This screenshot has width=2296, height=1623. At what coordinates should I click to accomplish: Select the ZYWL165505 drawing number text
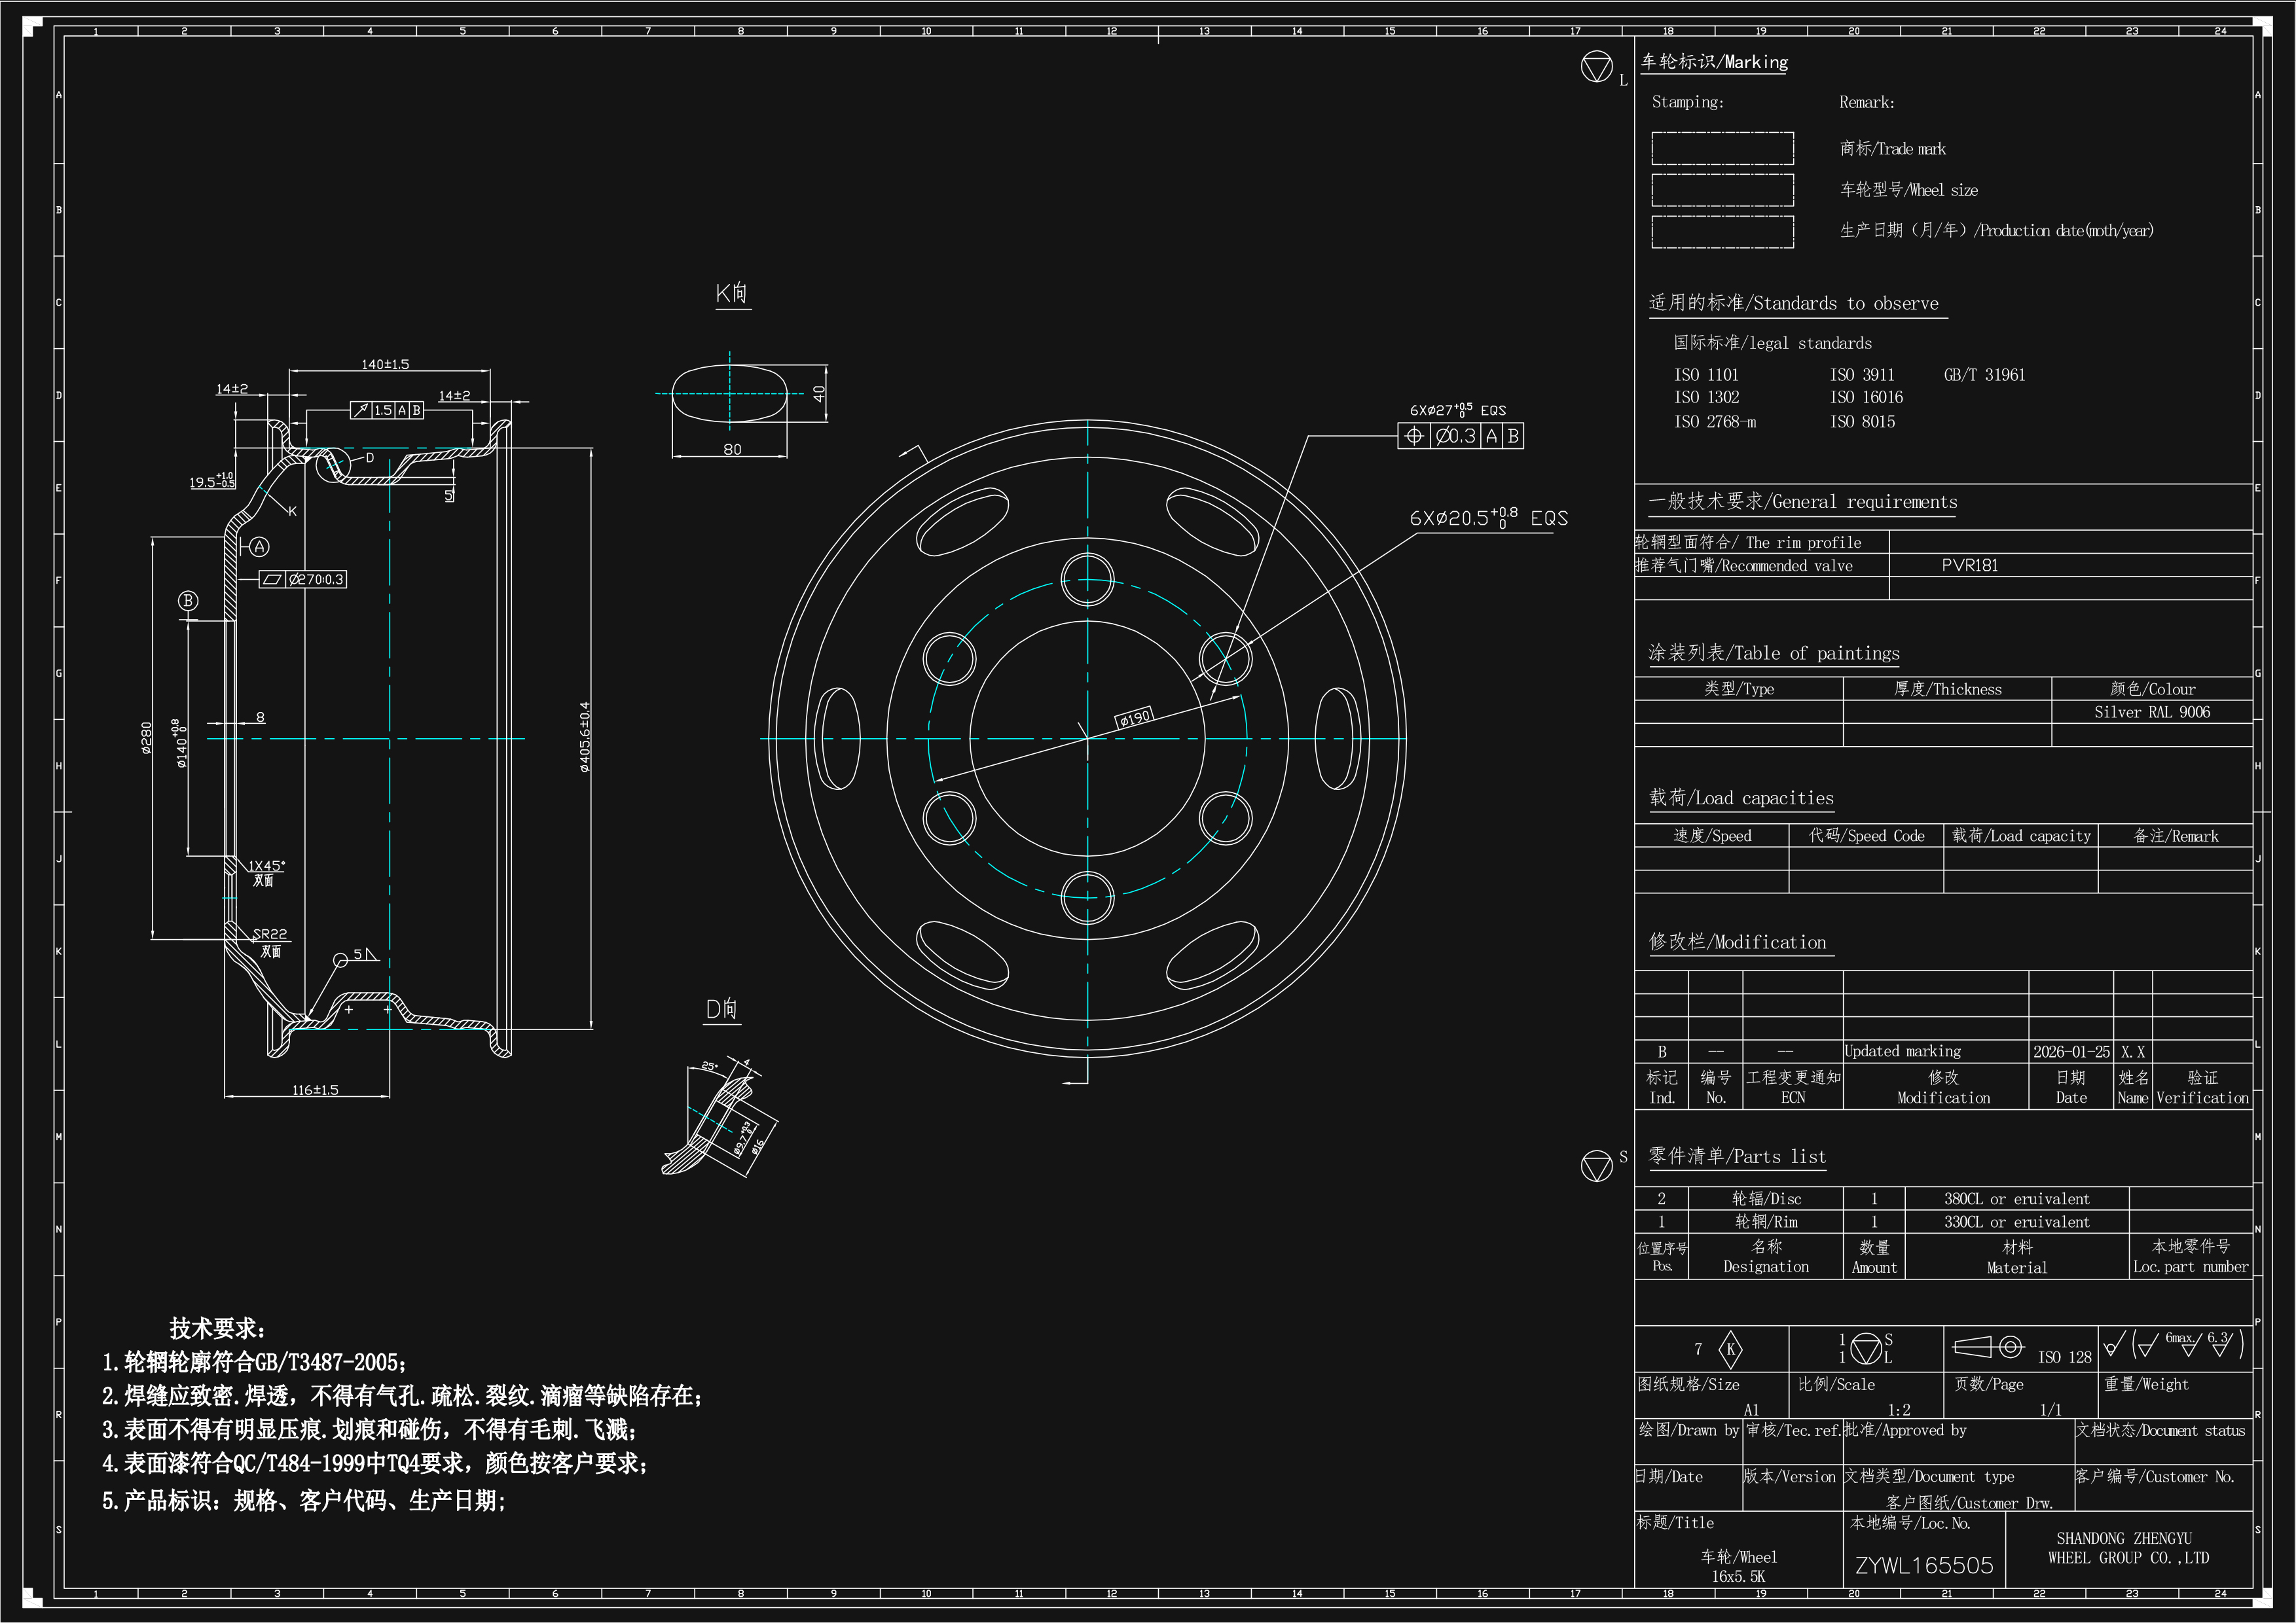pyautogui.click(x=1924, y=1565)
